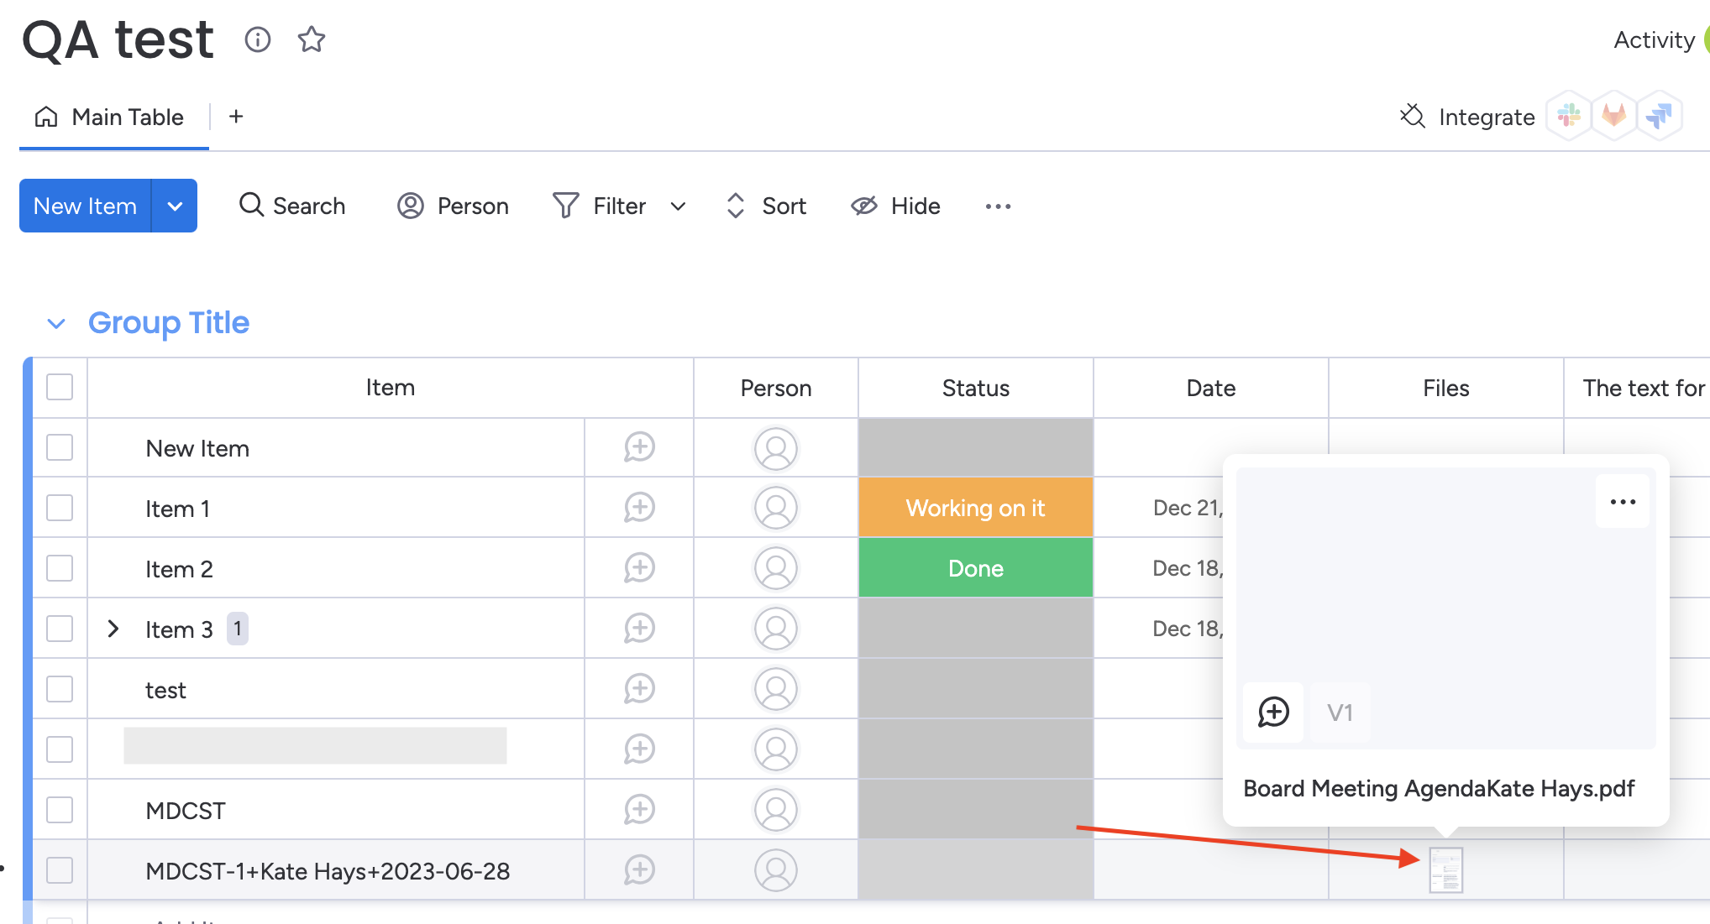1710x924 pixels.
Task: Add a new view with the plus tab
Action: [236, 116]
